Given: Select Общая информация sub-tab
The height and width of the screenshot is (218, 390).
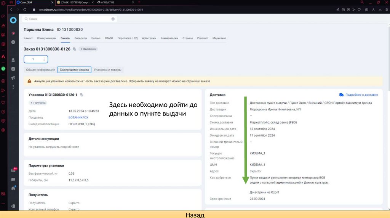Looking at the screenshot, I should [x=40, y=70].
